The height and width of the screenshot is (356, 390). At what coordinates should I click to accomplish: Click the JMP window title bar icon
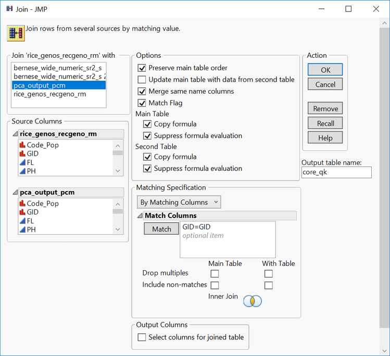point(9,9)
